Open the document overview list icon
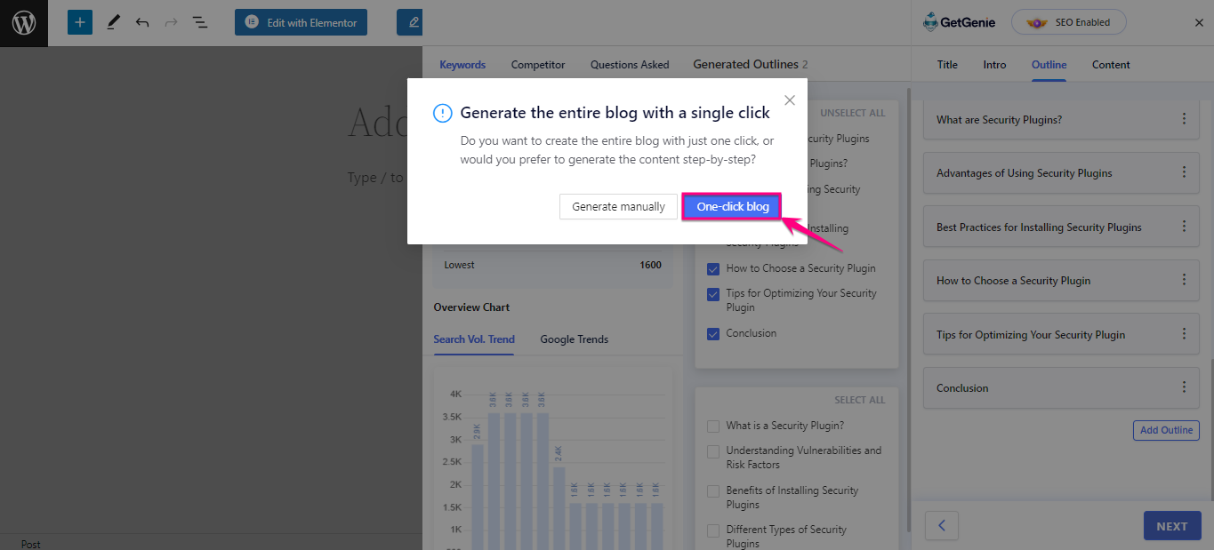Screen dimensions: 1214x550 [x=200, y=22]
